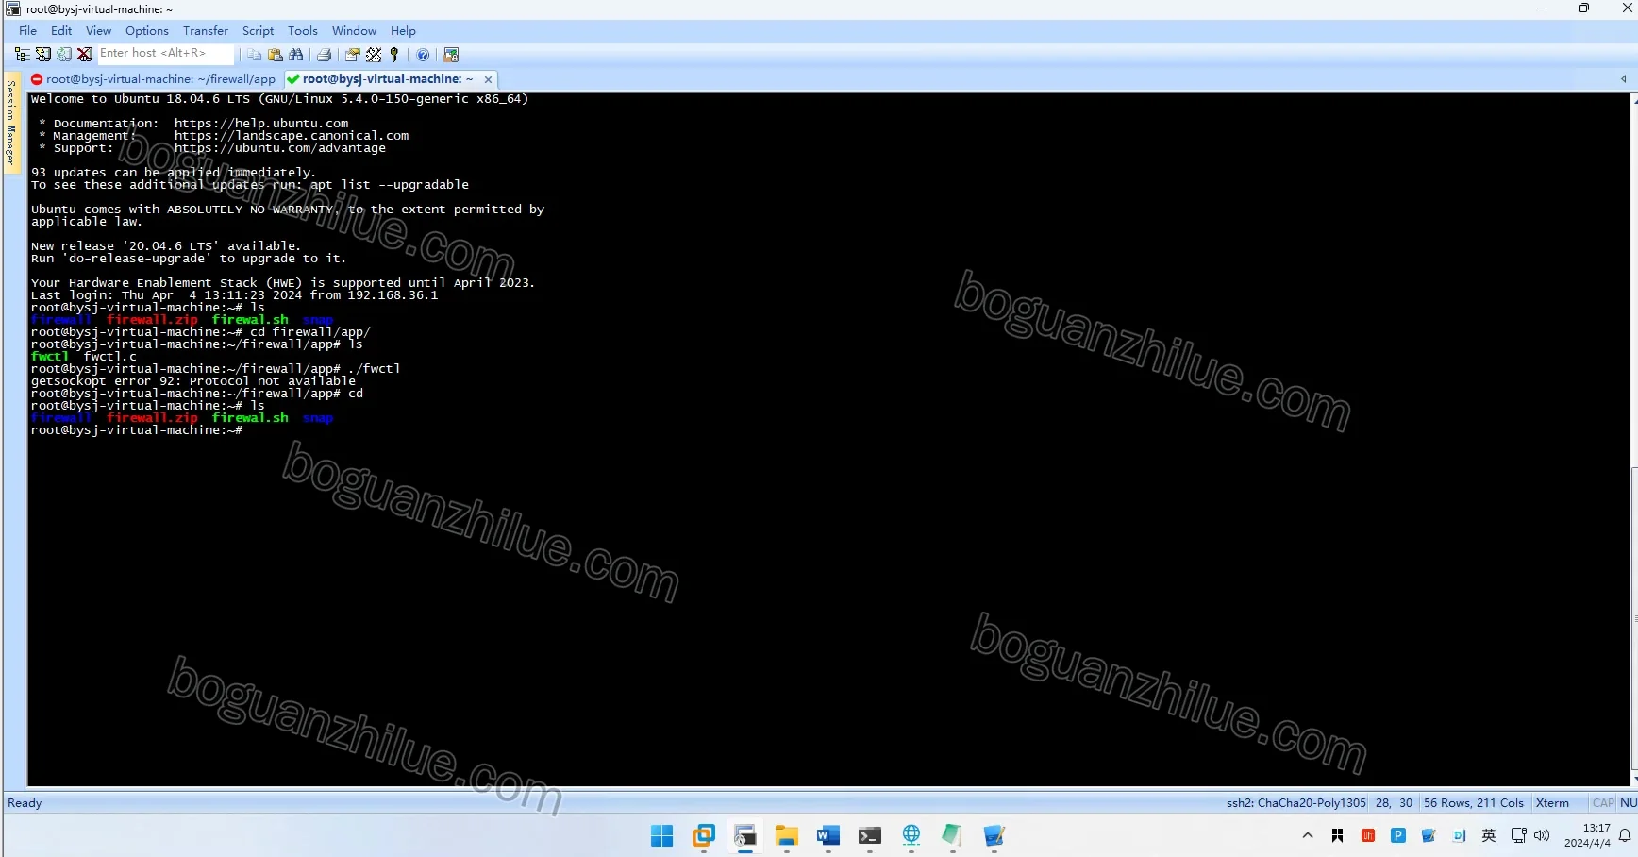Image resolution: width=1638 pixels, height=857 pixels.
Task: Click the Disconnect session icon
Action: pos(85,55)
